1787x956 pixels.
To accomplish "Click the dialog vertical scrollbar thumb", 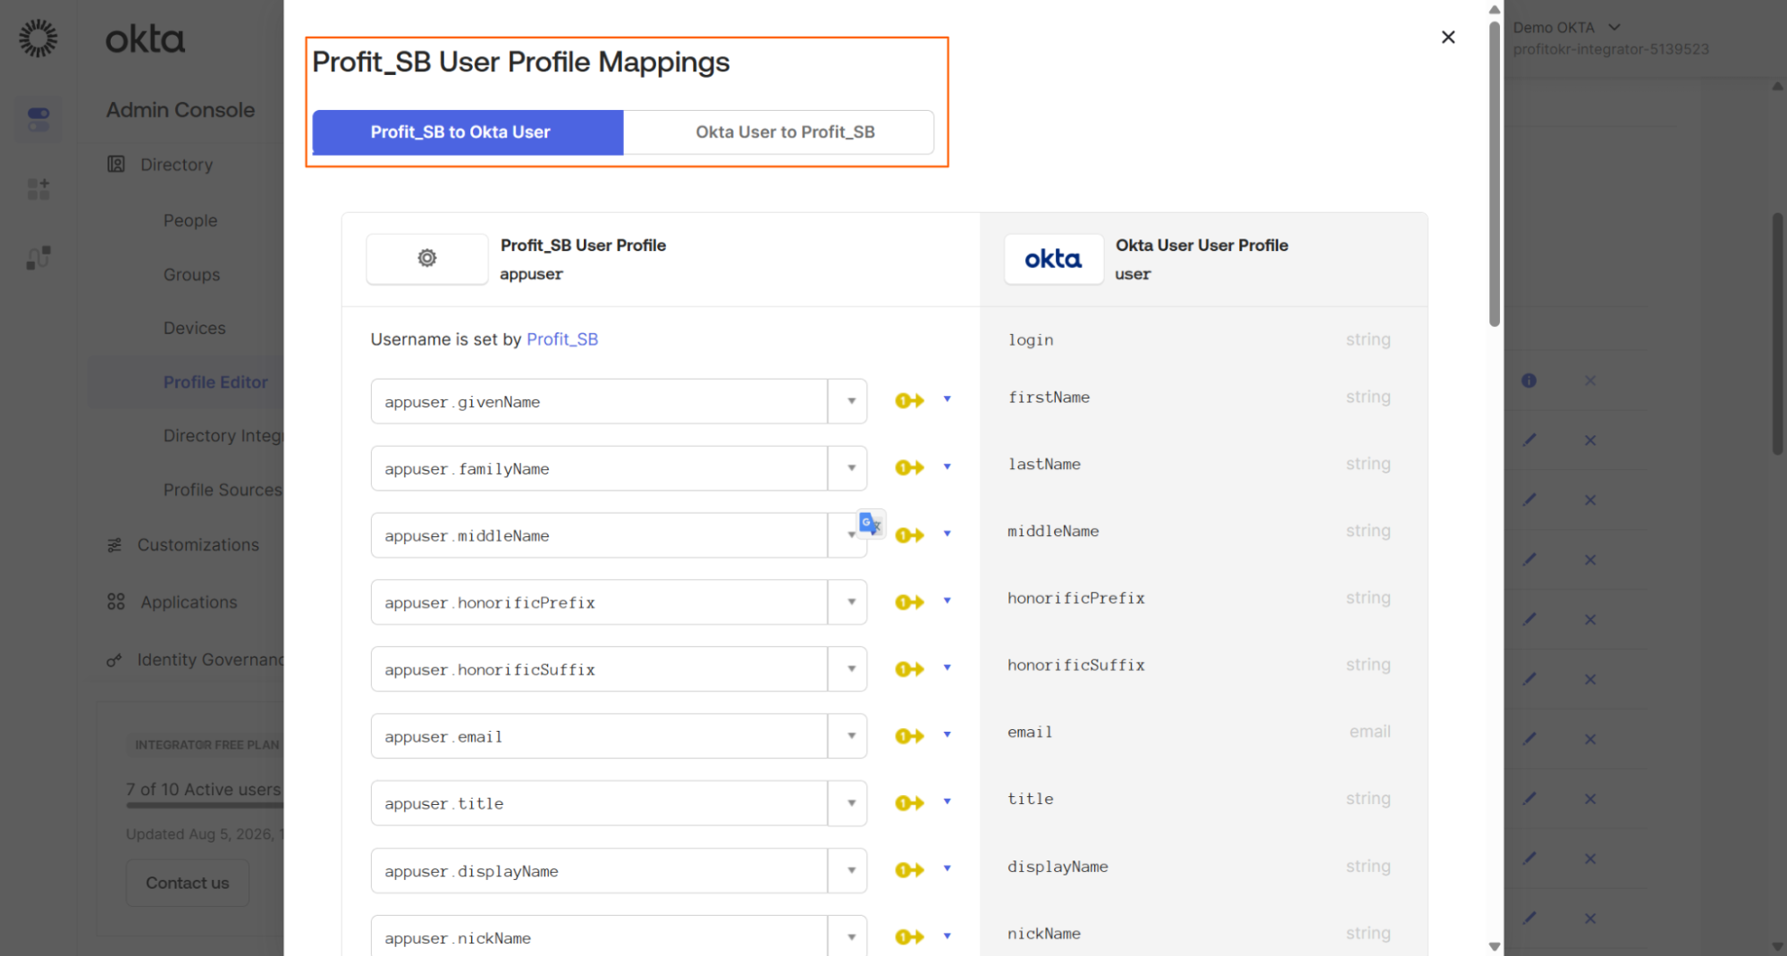I will coord(1494,174).
